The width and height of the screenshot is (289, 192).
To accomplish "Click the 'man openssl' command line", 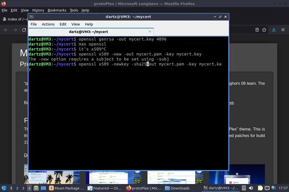I will coord(92,44).
